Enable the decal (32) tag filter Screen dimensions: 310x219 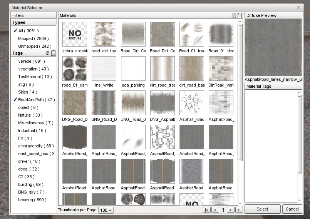point(28,169)
